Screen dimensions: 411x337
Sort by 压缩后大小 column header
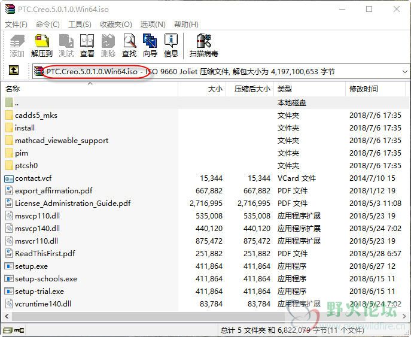pos(250,89)
